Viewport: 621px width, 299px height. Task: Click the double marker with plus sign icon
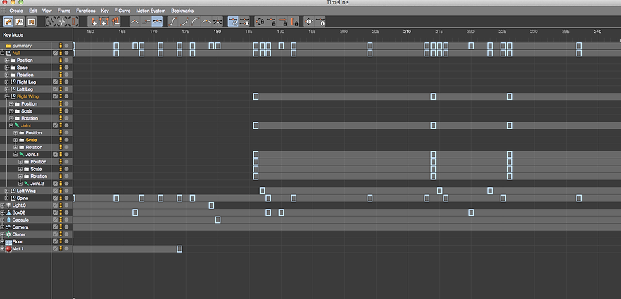[104, 21]
